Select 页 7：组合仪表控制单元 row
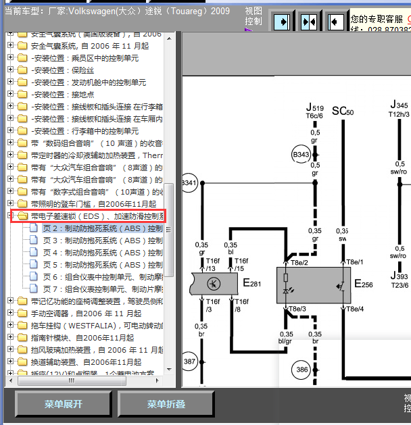The image size is (411, 425). click(103, 289)
